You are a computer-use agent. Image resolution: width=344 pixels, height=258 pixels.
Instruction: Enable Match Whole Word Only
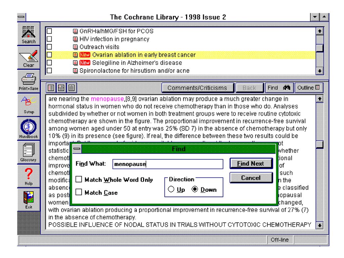coord(79,179)
